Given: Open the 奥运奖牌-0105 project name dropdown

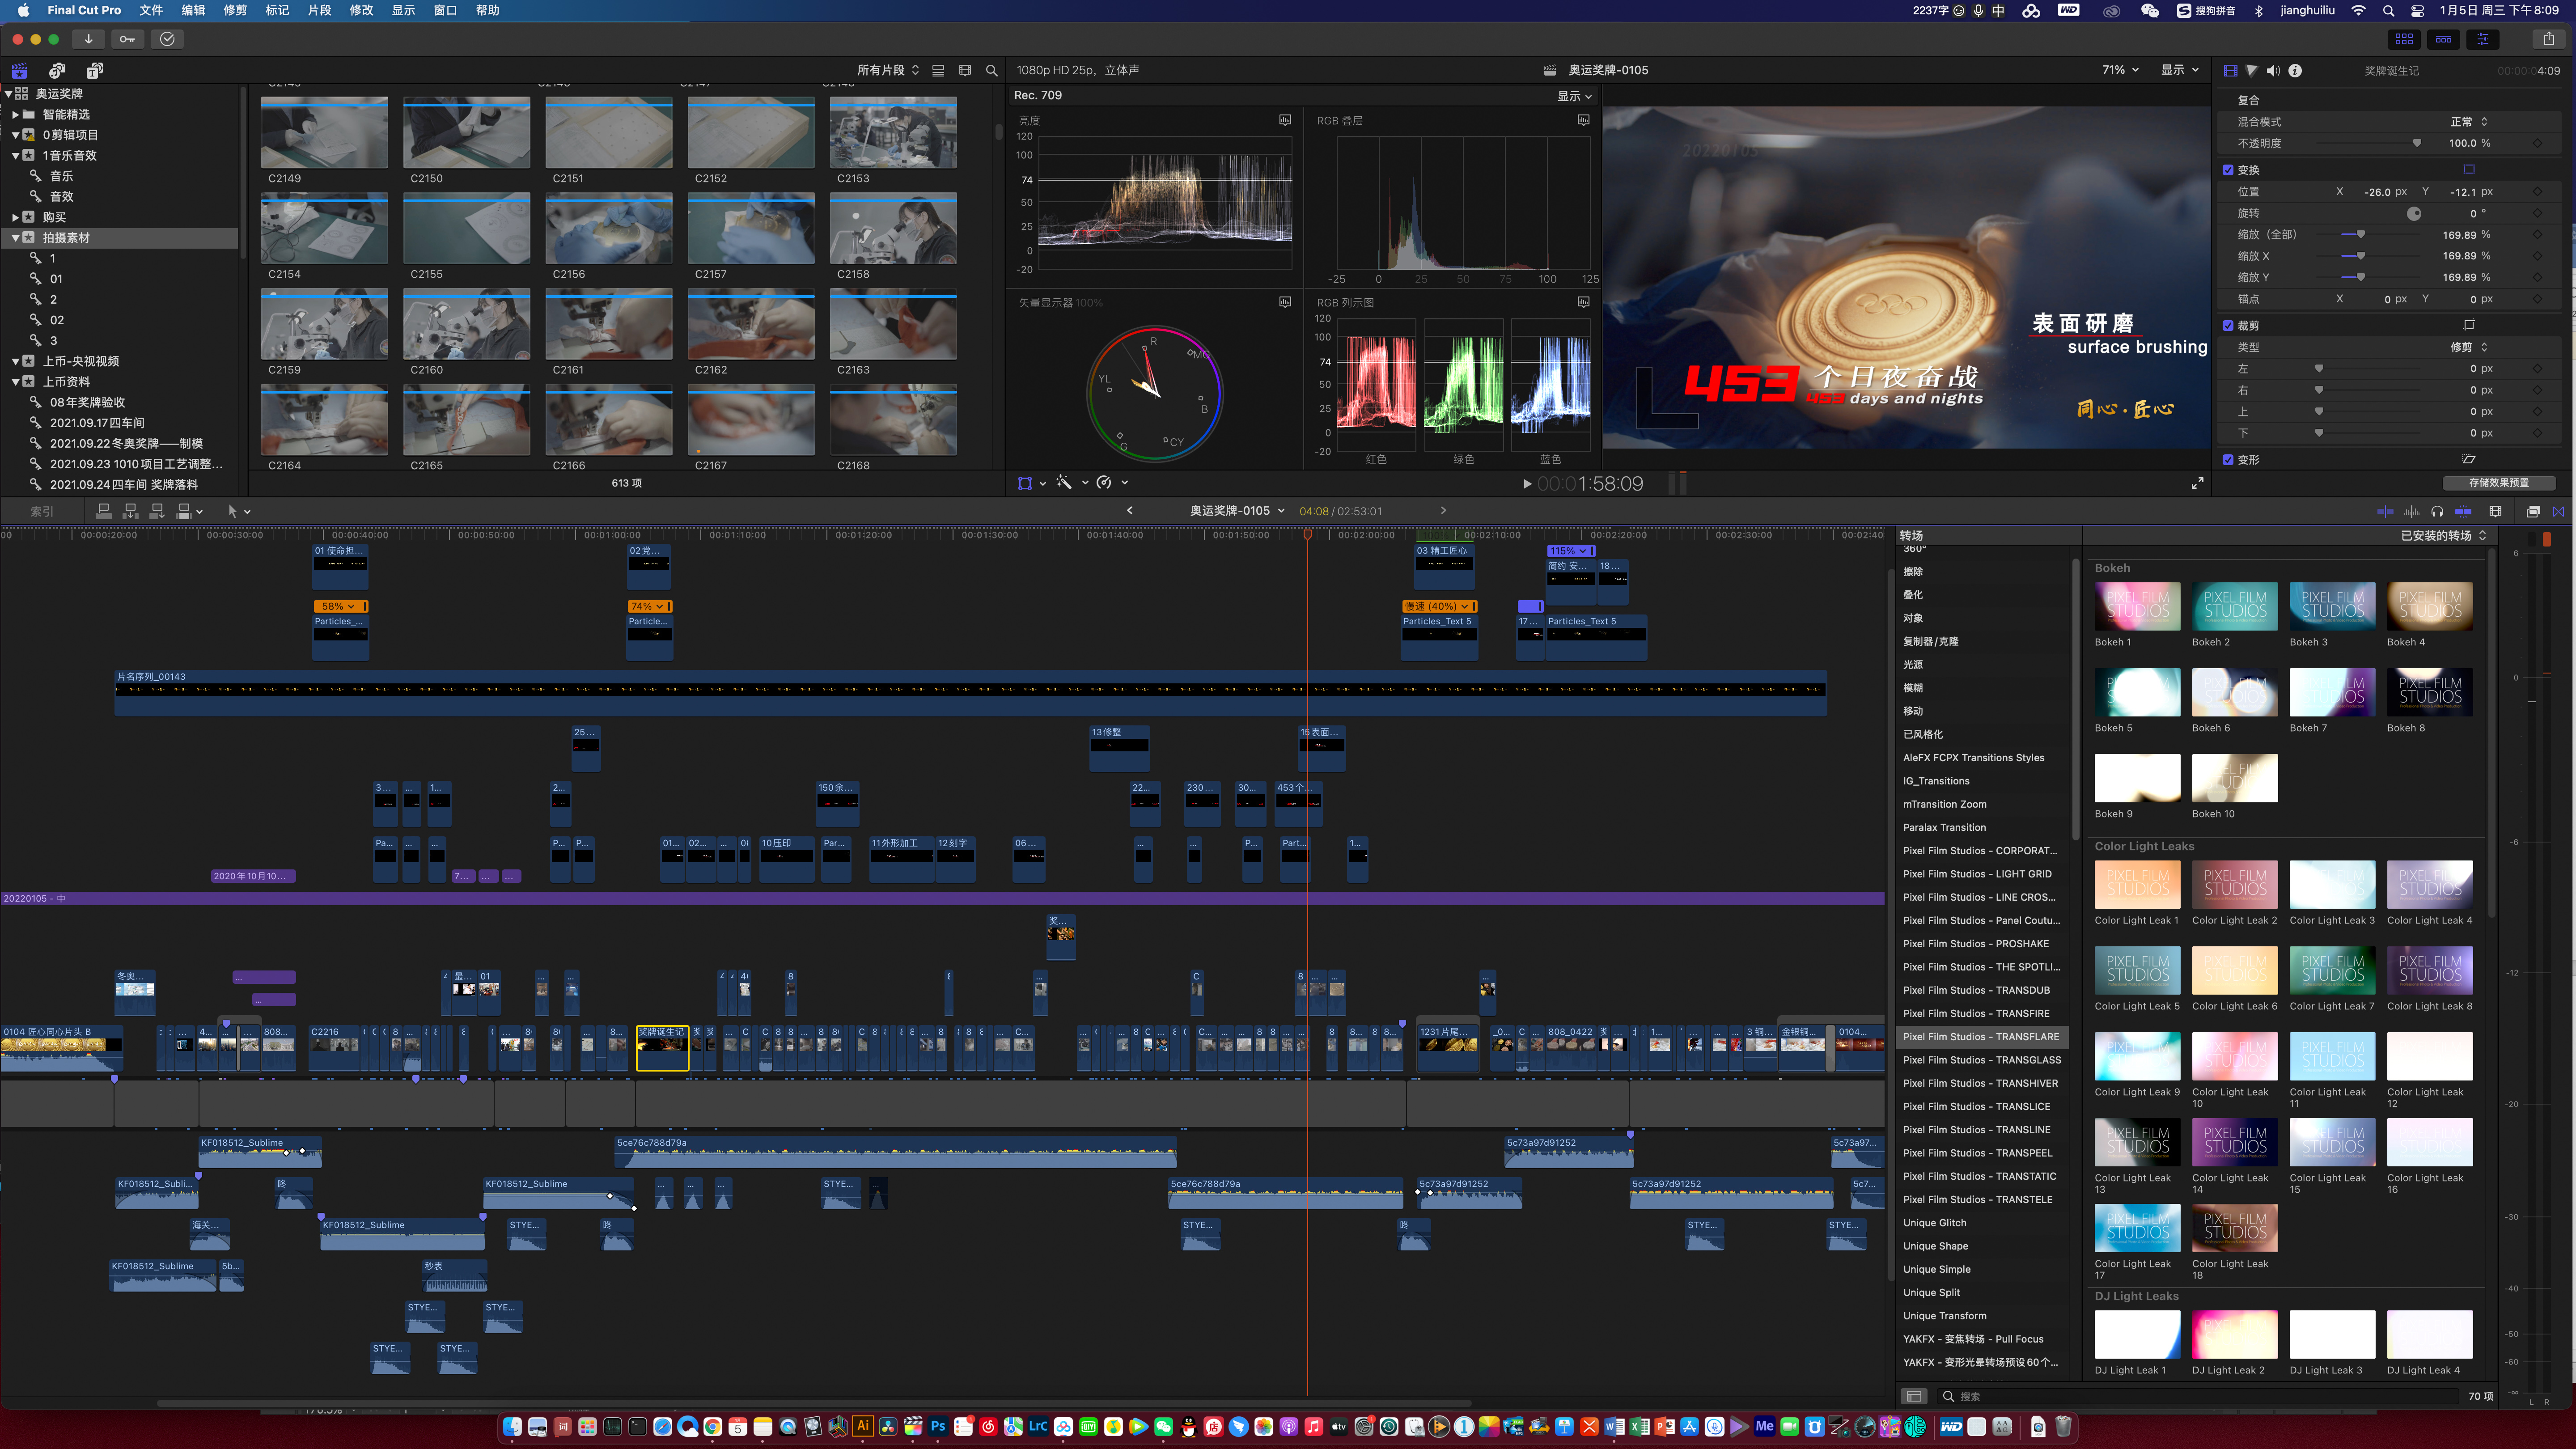Looking at the screenshot, I should (x=1237, y=511).
